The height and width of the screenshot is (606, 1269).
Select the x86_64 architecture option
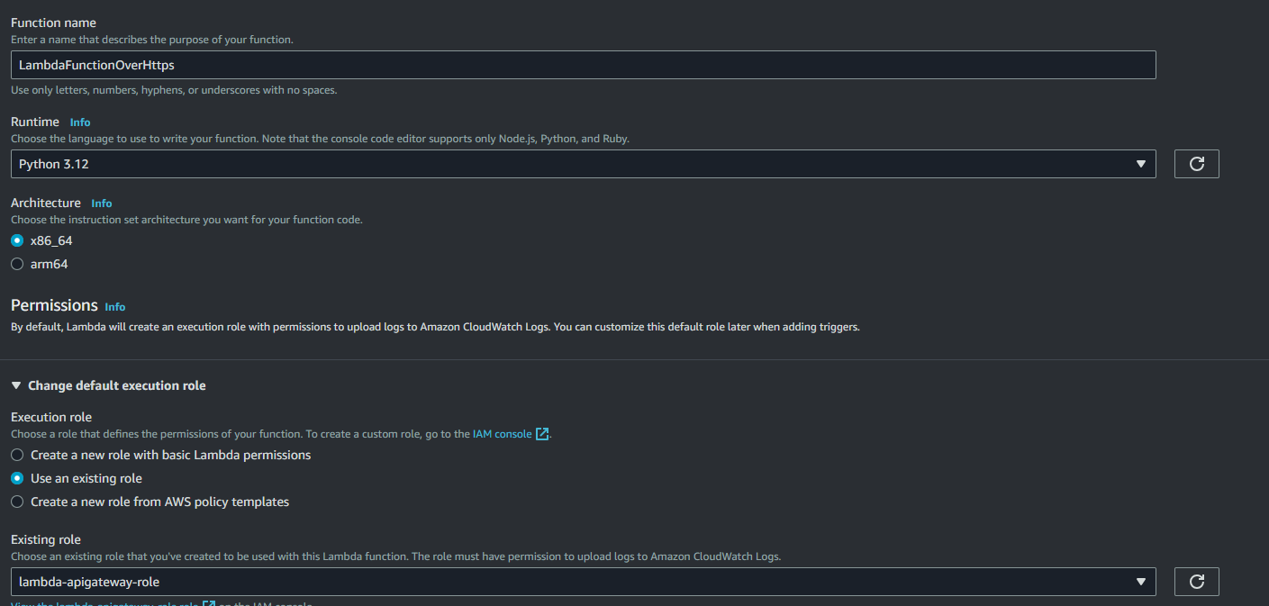pos(17,240)
